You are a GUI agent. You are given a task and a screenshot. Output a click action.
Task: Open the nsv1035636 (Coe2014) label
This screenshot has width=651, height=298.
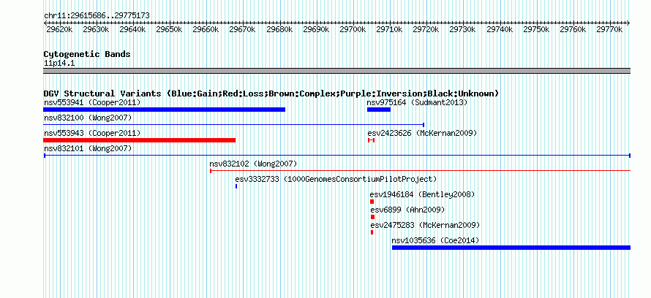(x=435, y=240)
